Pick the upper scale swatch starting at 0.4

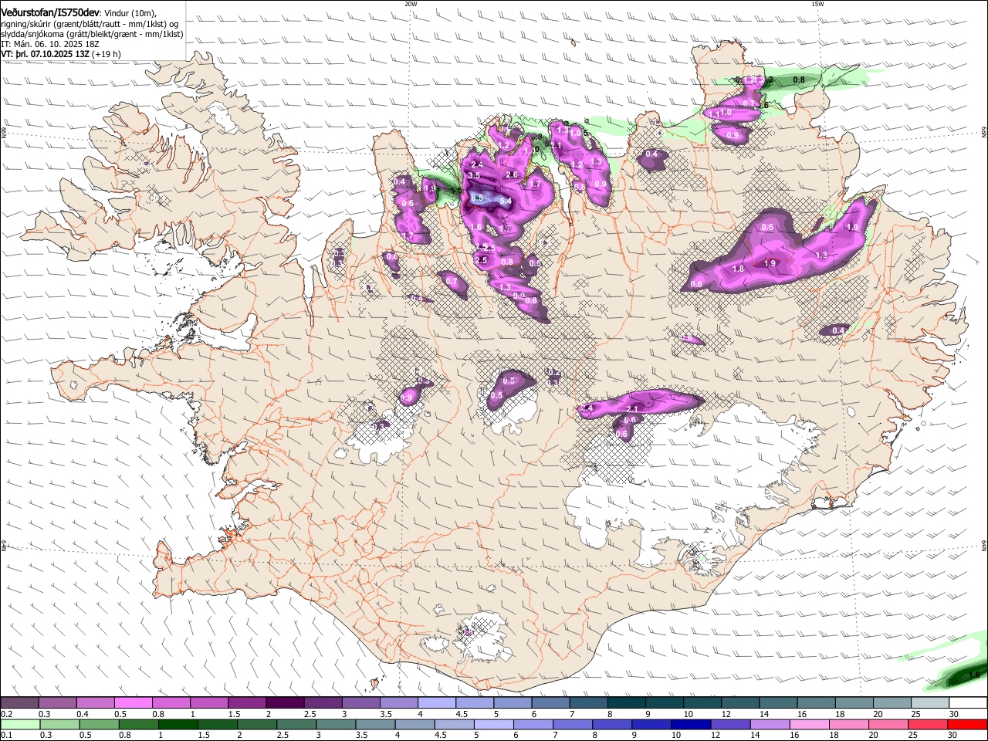(x=96, y=703)
